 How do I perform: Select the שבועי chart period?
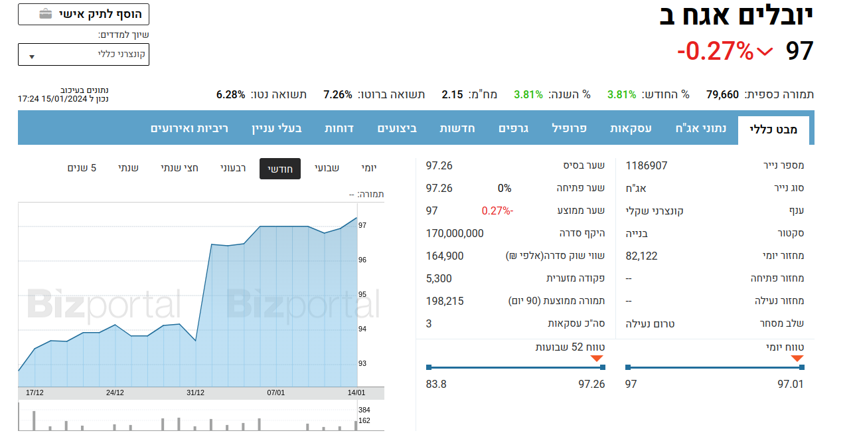click(327, 169)
